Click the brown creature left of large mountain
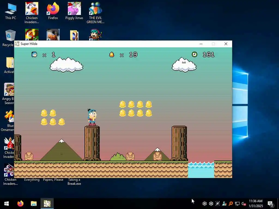 [x=29, y=156]
